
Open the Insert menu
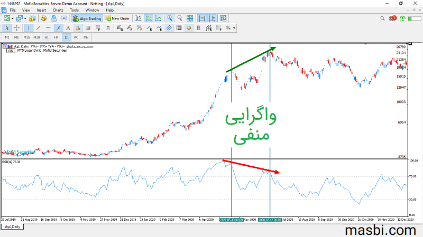(41, 10)
